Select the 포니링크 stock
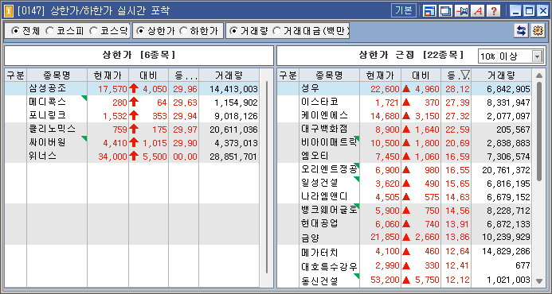 click(x=47, y=116)
